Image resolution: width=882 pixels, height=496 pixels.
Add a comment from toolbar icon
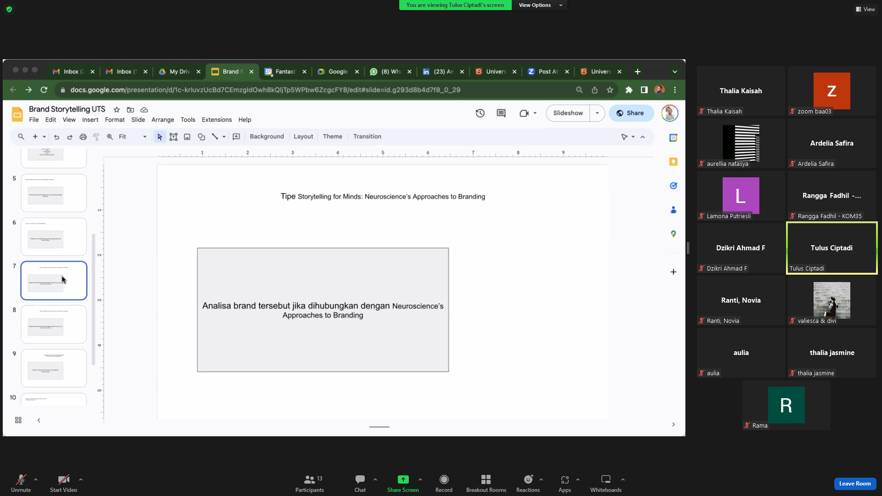point(237,136)
